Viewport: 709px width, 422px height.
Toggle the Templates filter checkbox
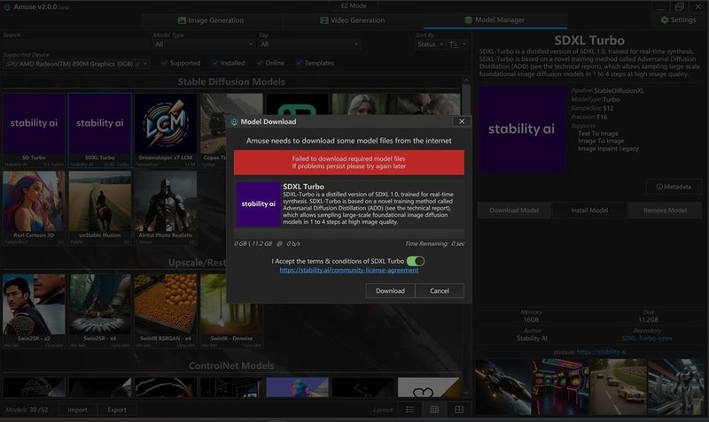299,64
